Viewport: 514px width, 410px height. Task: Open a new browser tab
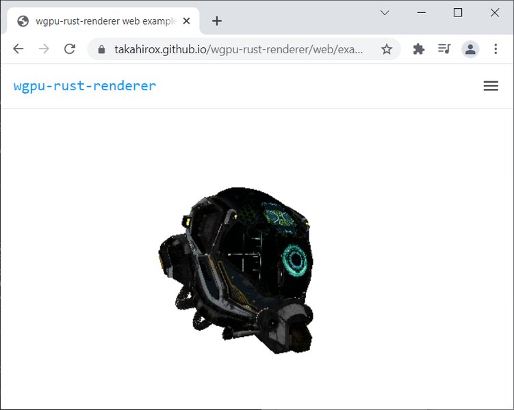[217, 21]
